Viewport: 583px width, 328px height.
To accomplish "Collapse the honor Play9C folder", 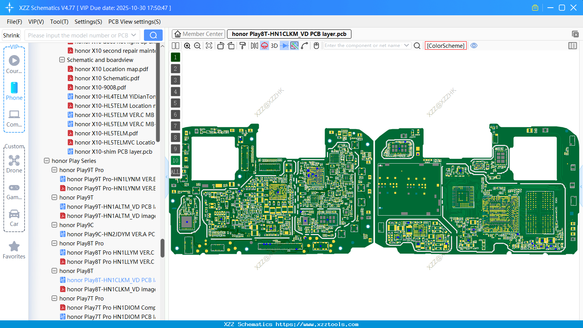I will coord(54,225).
